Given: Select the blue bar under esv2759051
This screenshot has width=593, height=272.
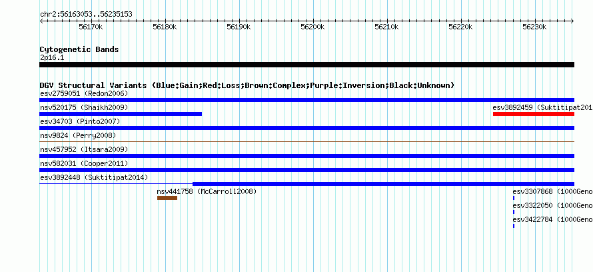Looking at the screenshot, I should pyautogui.click(x=306, y=100).
